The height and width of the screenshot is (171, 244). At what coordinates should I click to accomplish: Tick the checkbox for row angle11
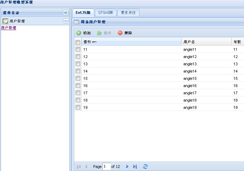click(78, 49)
